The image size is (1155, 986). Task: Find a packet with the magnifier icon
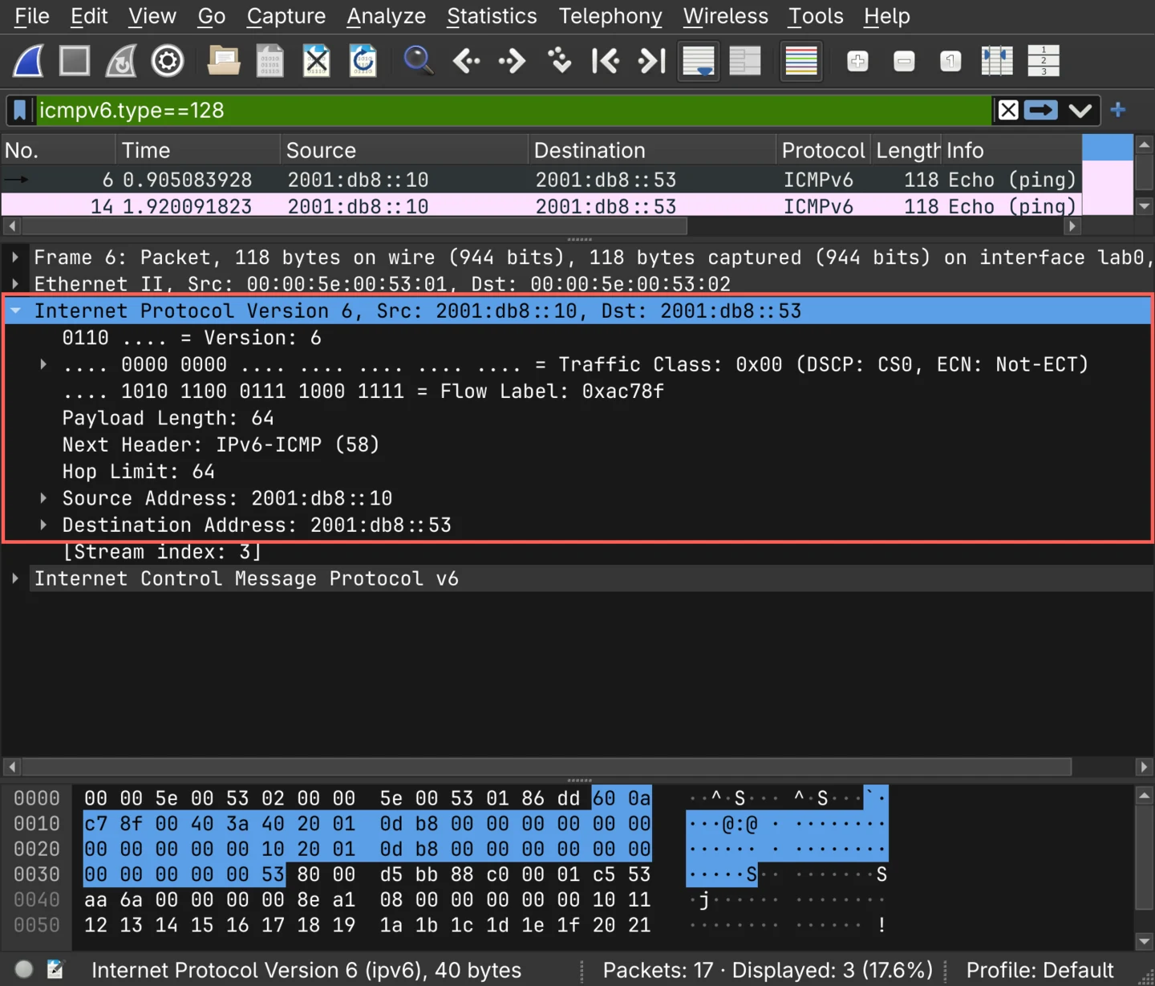tap(418, 61)
